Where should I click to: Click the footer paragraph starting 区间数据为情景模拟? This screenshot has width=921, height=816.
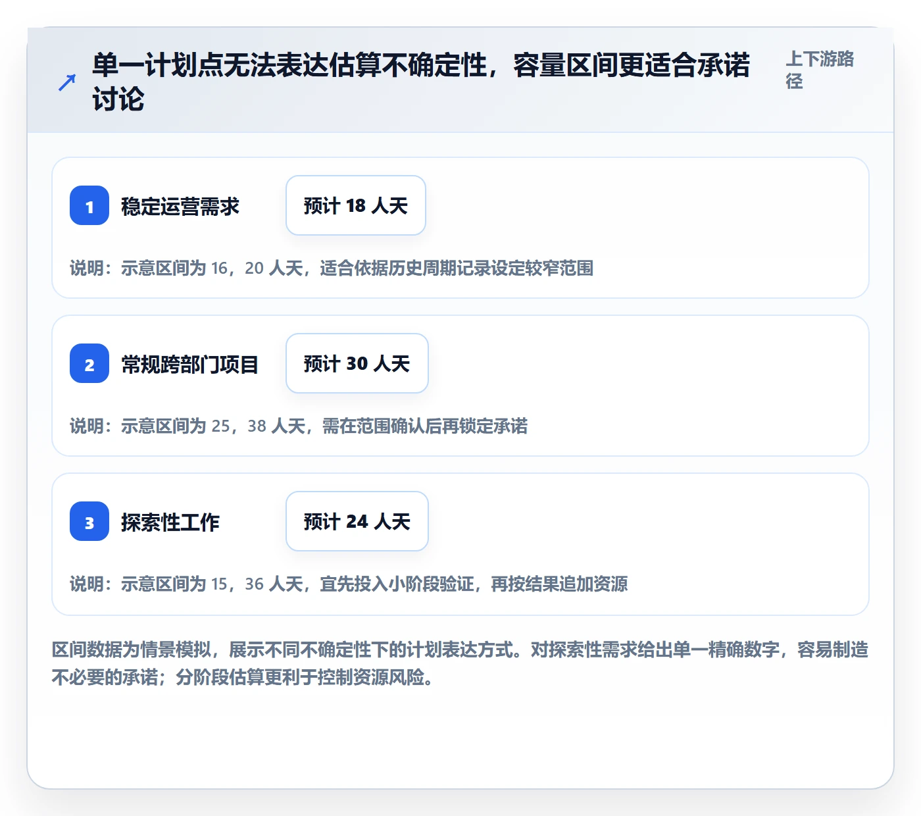pos(460,663)
